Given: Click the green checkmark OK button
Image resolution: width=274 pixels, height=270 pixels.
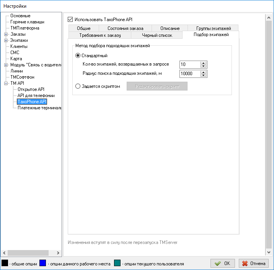Looking at the screenshot, I should (223, 263).
